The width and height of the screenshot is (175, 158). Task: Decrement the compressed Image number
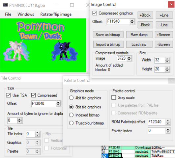129,60
